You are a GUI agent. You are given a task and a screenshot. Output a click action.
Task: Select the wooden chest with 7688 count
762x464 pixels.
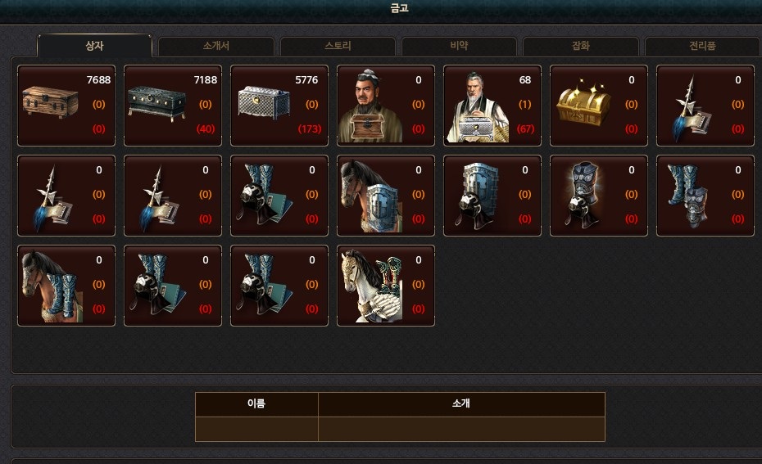[x=66, y=106]
